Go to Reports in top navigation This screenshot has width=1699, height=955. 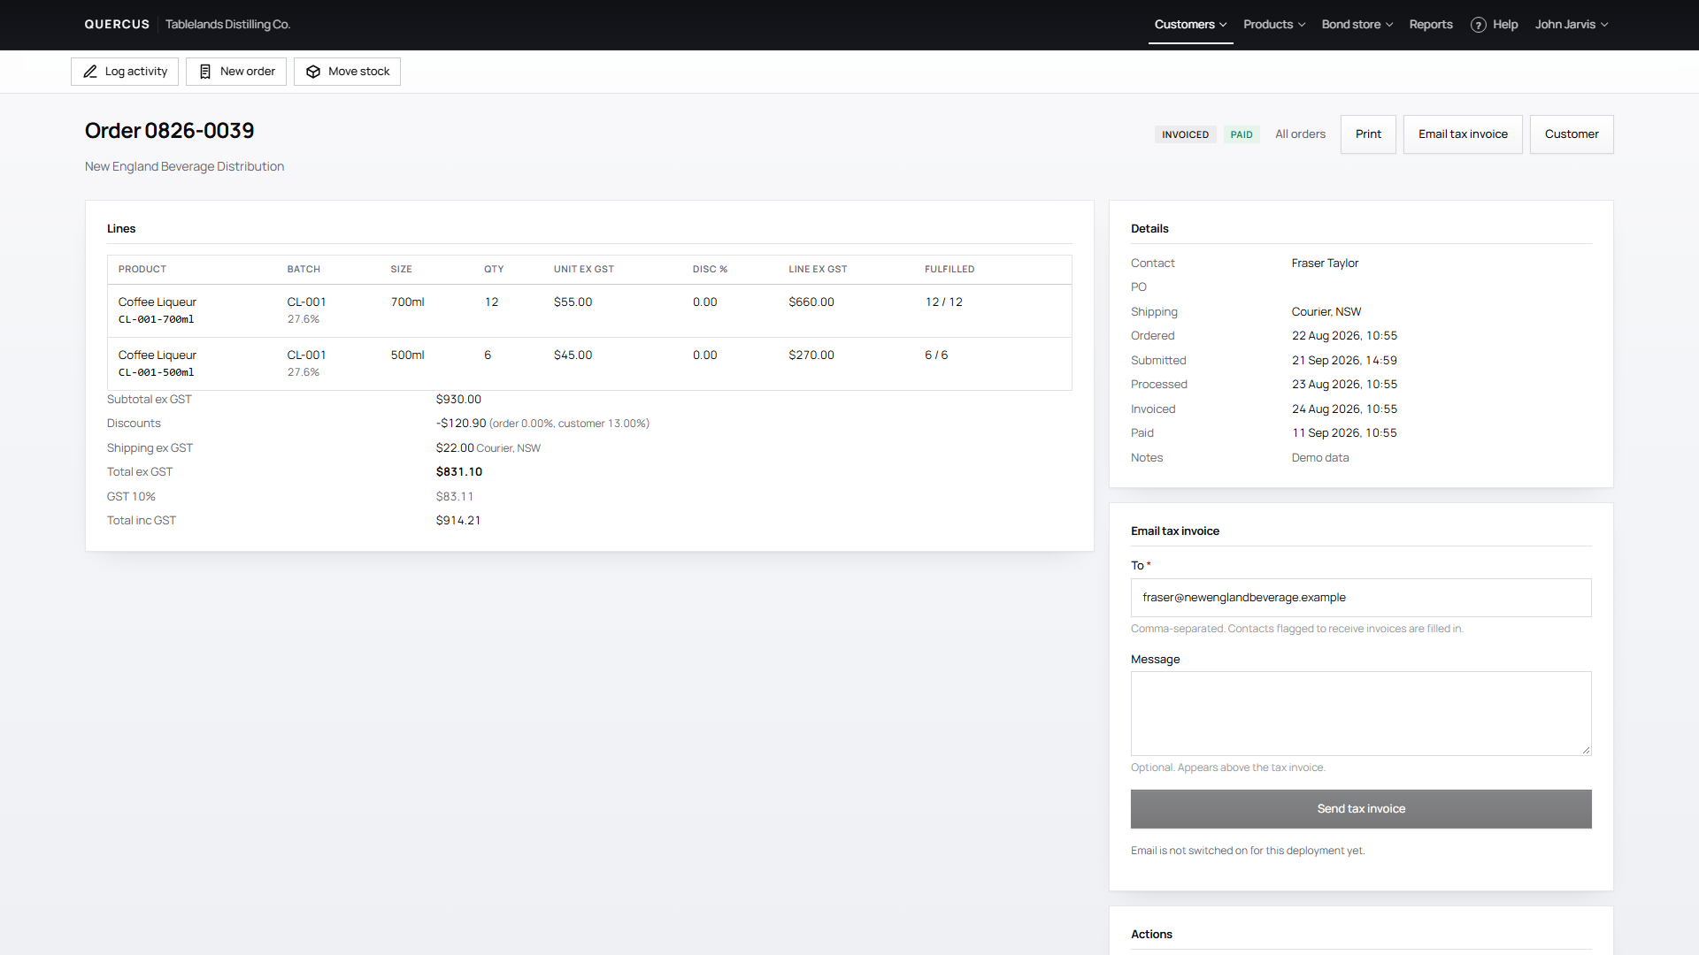[1431, 25]
